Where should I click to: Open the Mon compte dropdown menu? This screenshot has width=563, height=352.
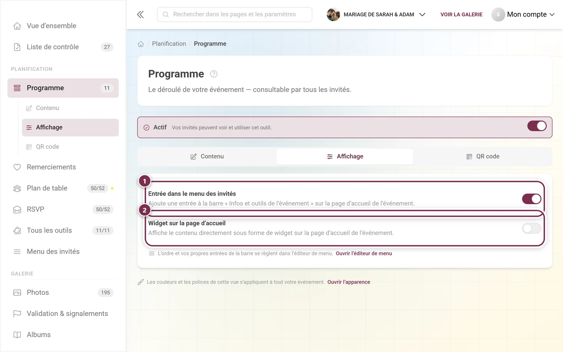pyautogui.click(x=523, y=14)
